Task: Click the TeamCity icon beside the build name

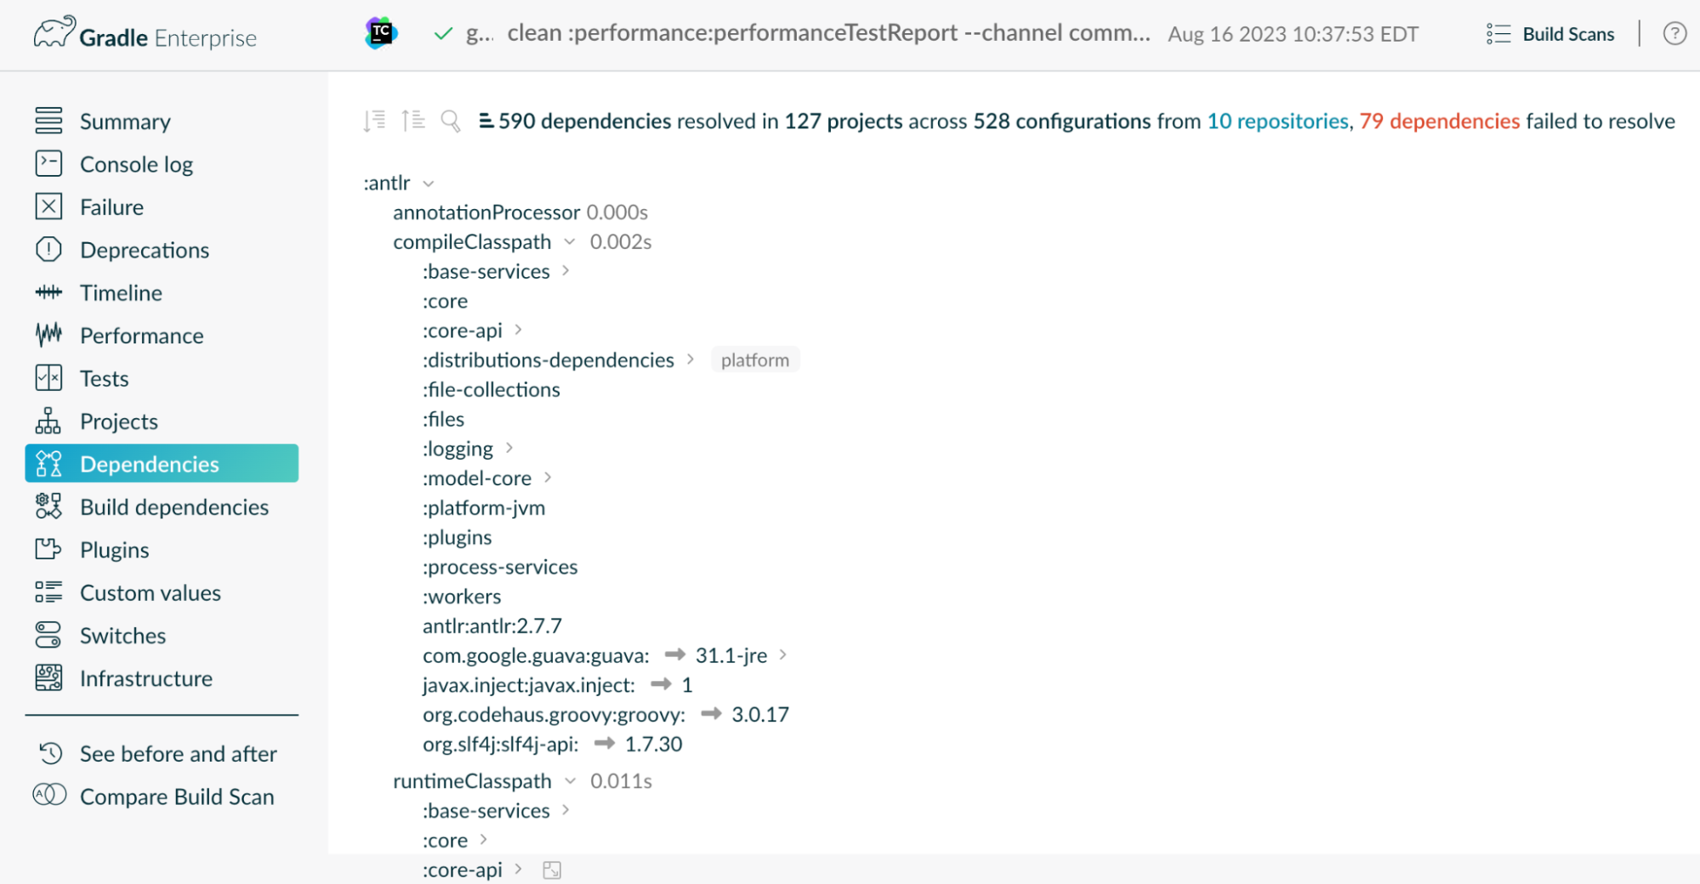Action: pyautogui.click(x=380, y=33)
